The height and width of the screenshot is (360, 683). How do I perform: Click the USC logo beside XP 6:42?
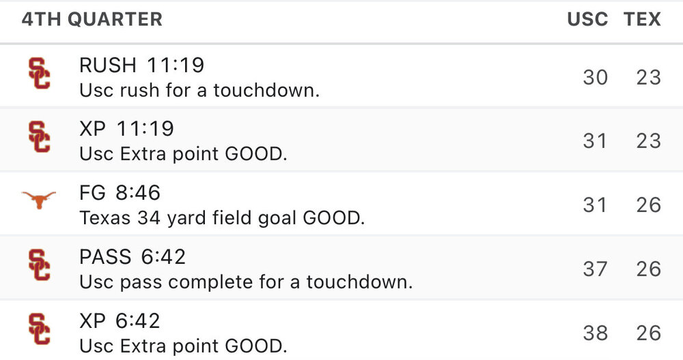[39, 329]
